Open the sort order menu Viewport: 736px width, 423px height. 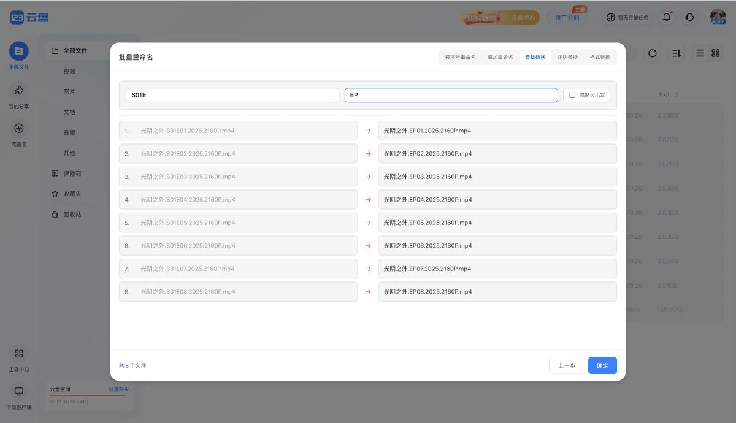coord(677,53)
